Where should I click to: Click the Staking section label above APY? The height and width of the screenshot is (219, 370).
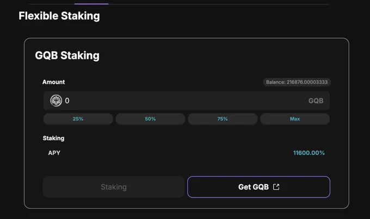coord(53,138)
